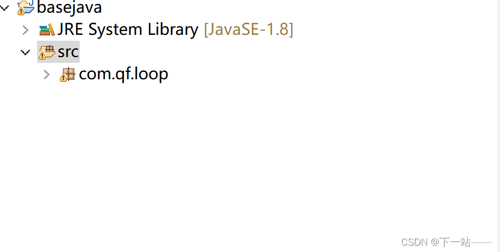Click the warning badge on src icon
Viewport: 500px width, 252px height.
pyautogui.click(x=42, y=56)
